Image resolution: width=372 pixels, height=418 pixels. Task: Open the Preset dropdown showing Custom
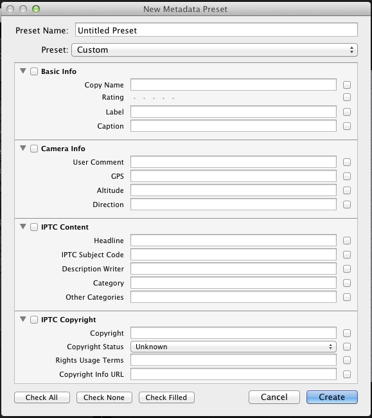click(x=215, y=50)
